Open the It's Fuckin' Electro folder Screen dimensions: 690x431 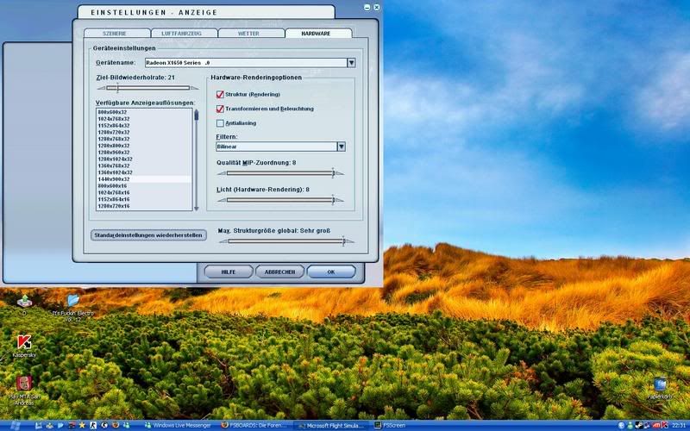click(72, 301)
